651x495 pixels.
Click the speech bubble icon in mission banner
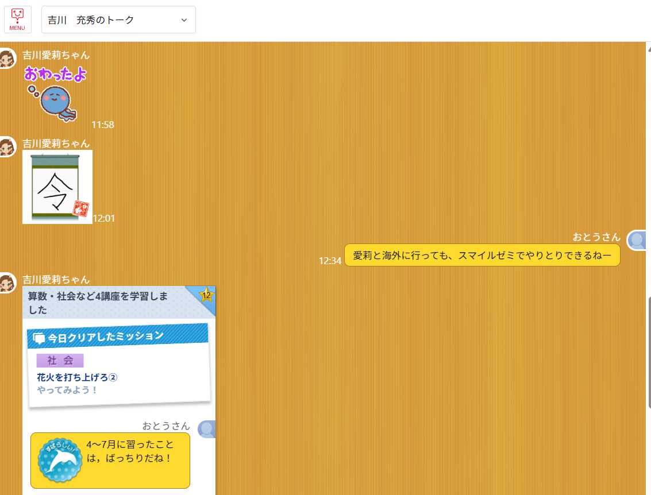click(39, 339)
